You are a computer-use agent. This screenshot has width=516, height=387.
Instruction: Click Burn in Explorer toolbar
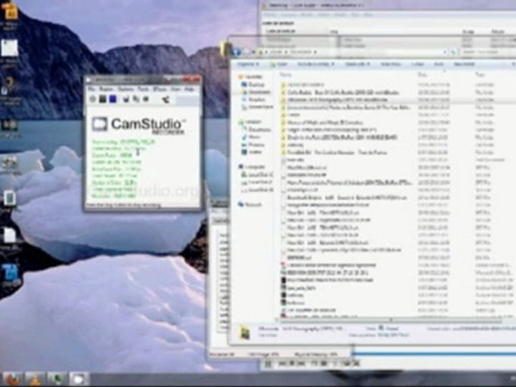pyautogui.click(x=439, y=64)
